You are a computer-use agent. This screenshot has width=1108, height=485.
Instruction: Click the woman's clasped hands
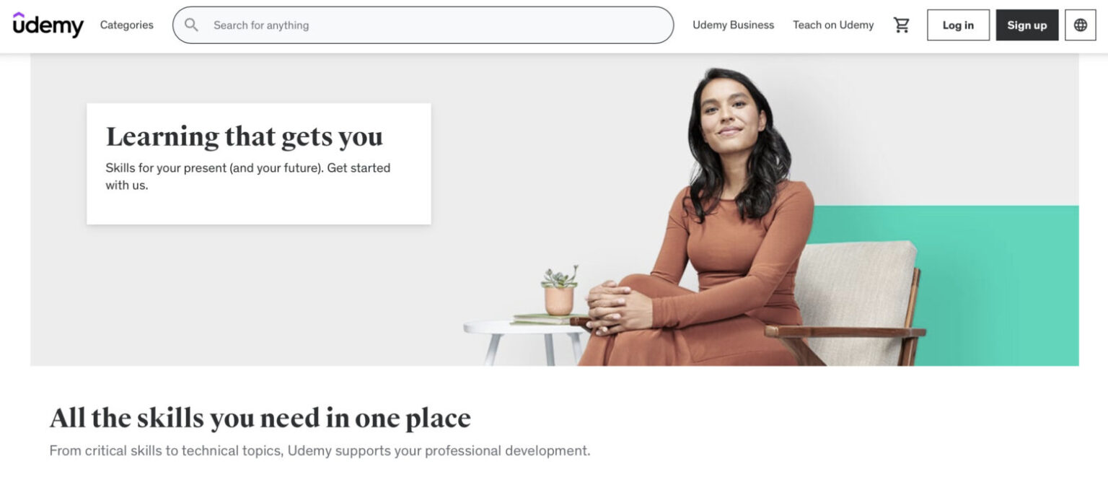(x=610, y=305)
